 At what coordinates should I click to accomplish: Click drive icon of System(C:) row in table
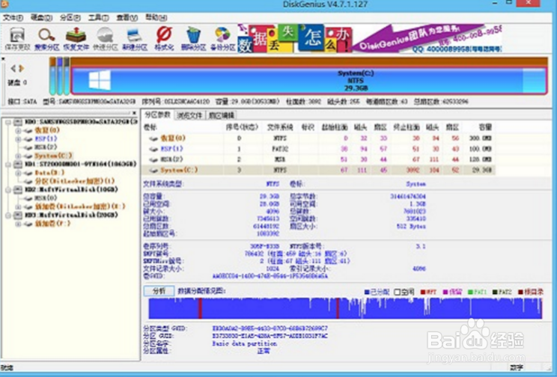[x=153, y=171]
